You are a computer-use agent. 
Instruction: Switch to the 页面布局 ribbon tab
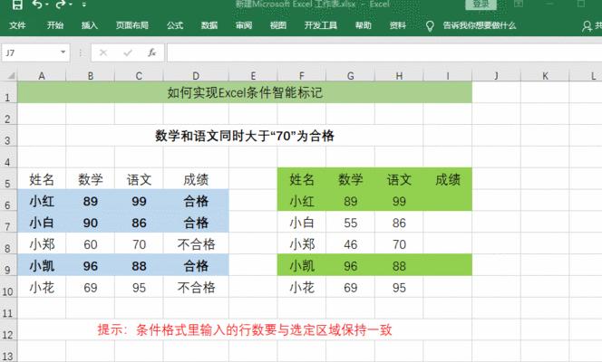[x=132, y=25]
